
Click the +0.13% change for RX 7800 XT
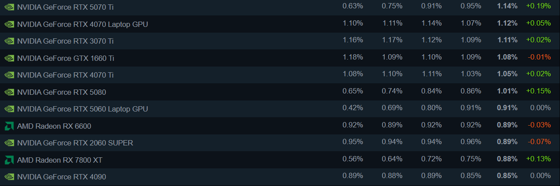(538, 159)
